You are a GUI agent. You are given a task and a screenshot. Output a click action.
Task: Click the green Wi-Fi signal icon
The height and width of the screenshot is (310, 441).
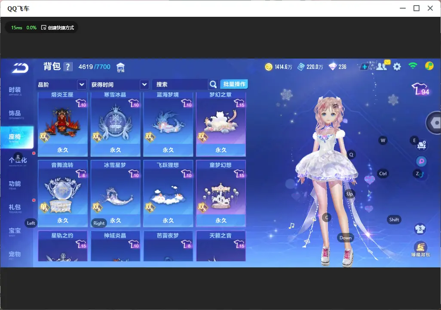(413, 66)
